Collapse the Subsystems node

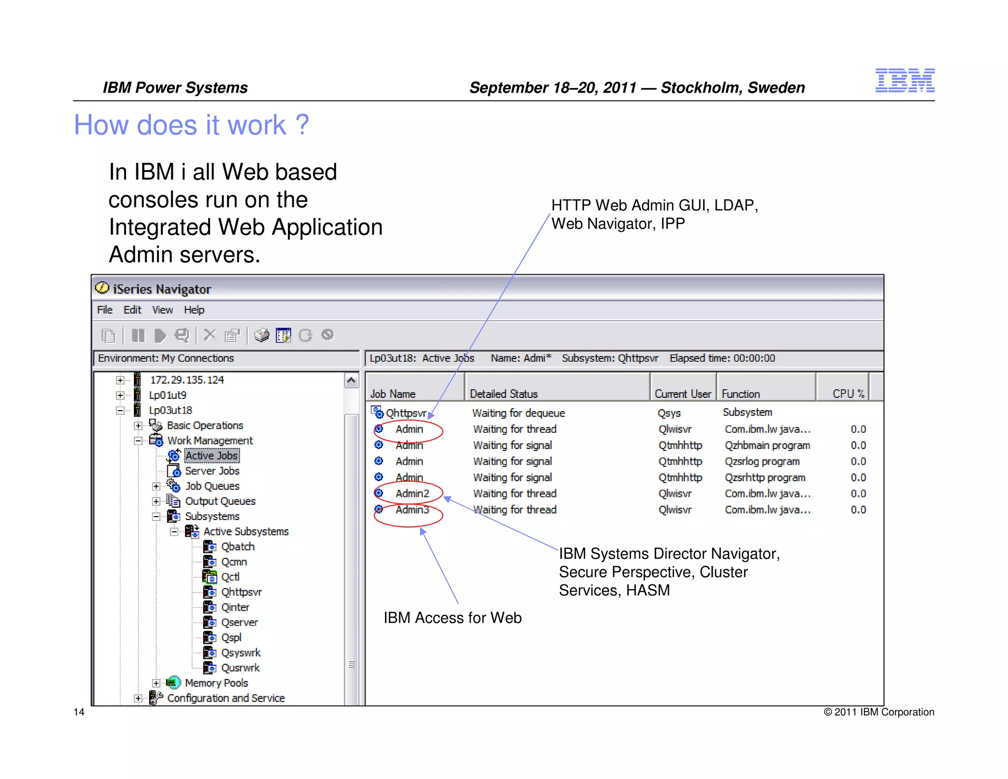click(156, 517)
